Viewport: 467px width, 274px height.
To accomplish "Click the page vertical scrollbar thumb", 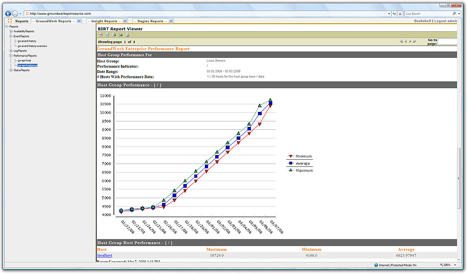I will (x=458, y=178).
